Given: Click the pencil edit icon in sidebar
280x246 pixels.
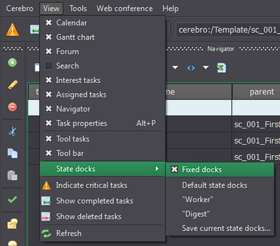Looking at the screenshot, I should click(x=13, y=84).
